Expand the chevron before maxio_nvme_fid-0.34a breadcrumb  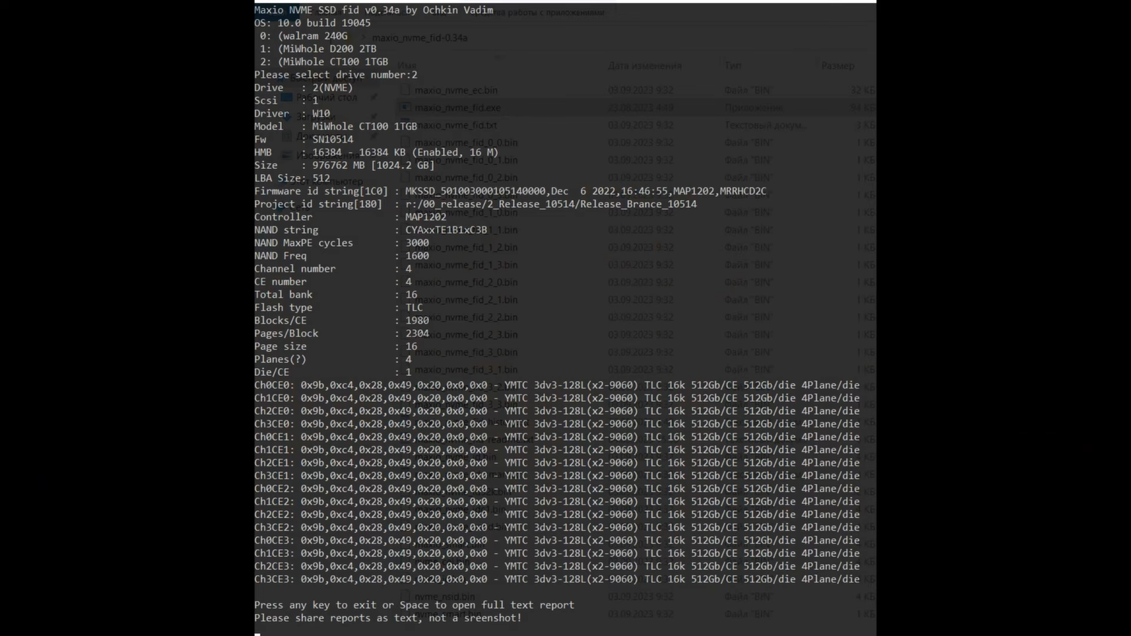(364, 37)
